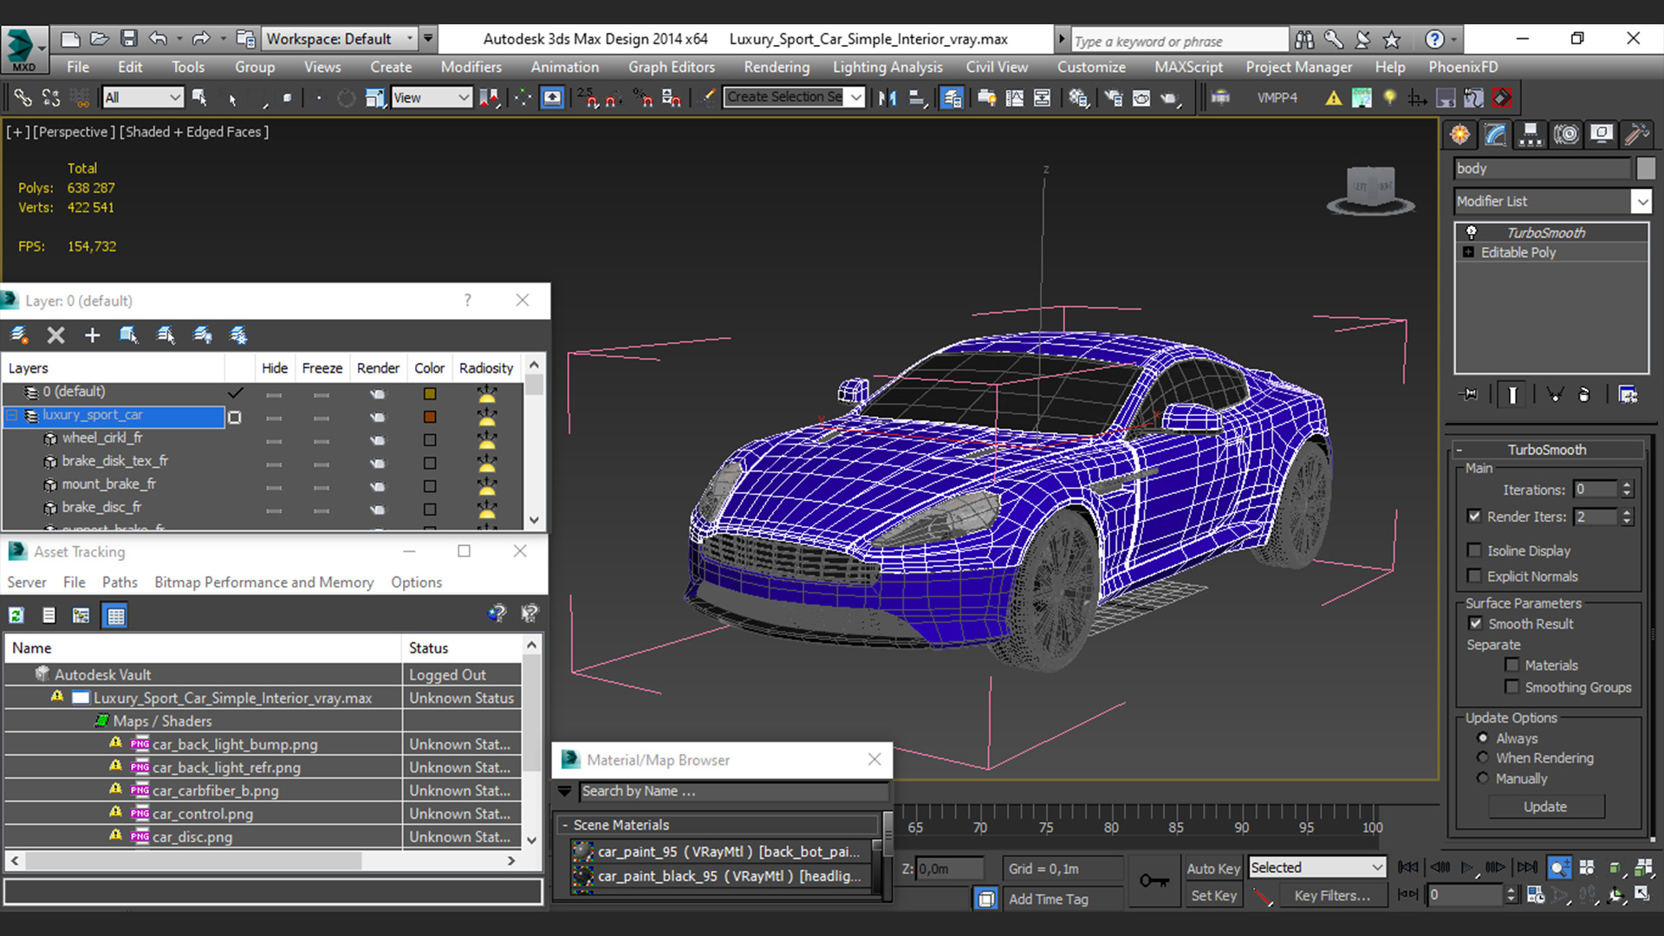Open the Create command panel tab
Screen dimensions: 1664x936
pyautogui.click(x=1460, y=134)
